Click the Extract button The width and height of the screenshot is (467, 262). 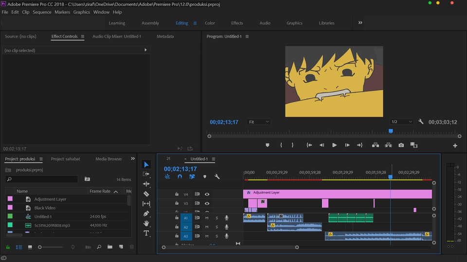pyautogui.click(x=388, y=145)
